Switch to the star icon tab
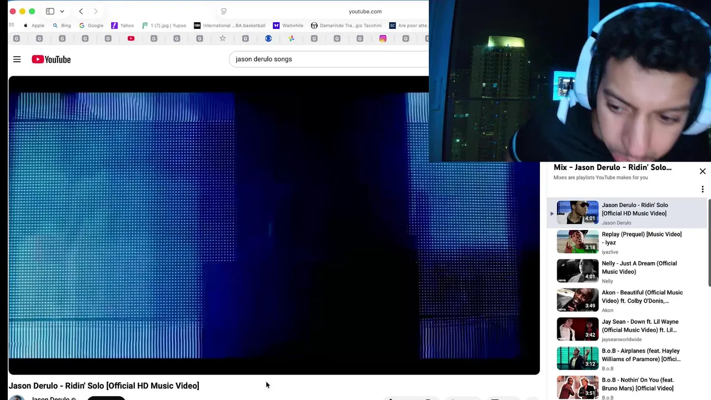The image size is (711, 400). pos(223,38)
